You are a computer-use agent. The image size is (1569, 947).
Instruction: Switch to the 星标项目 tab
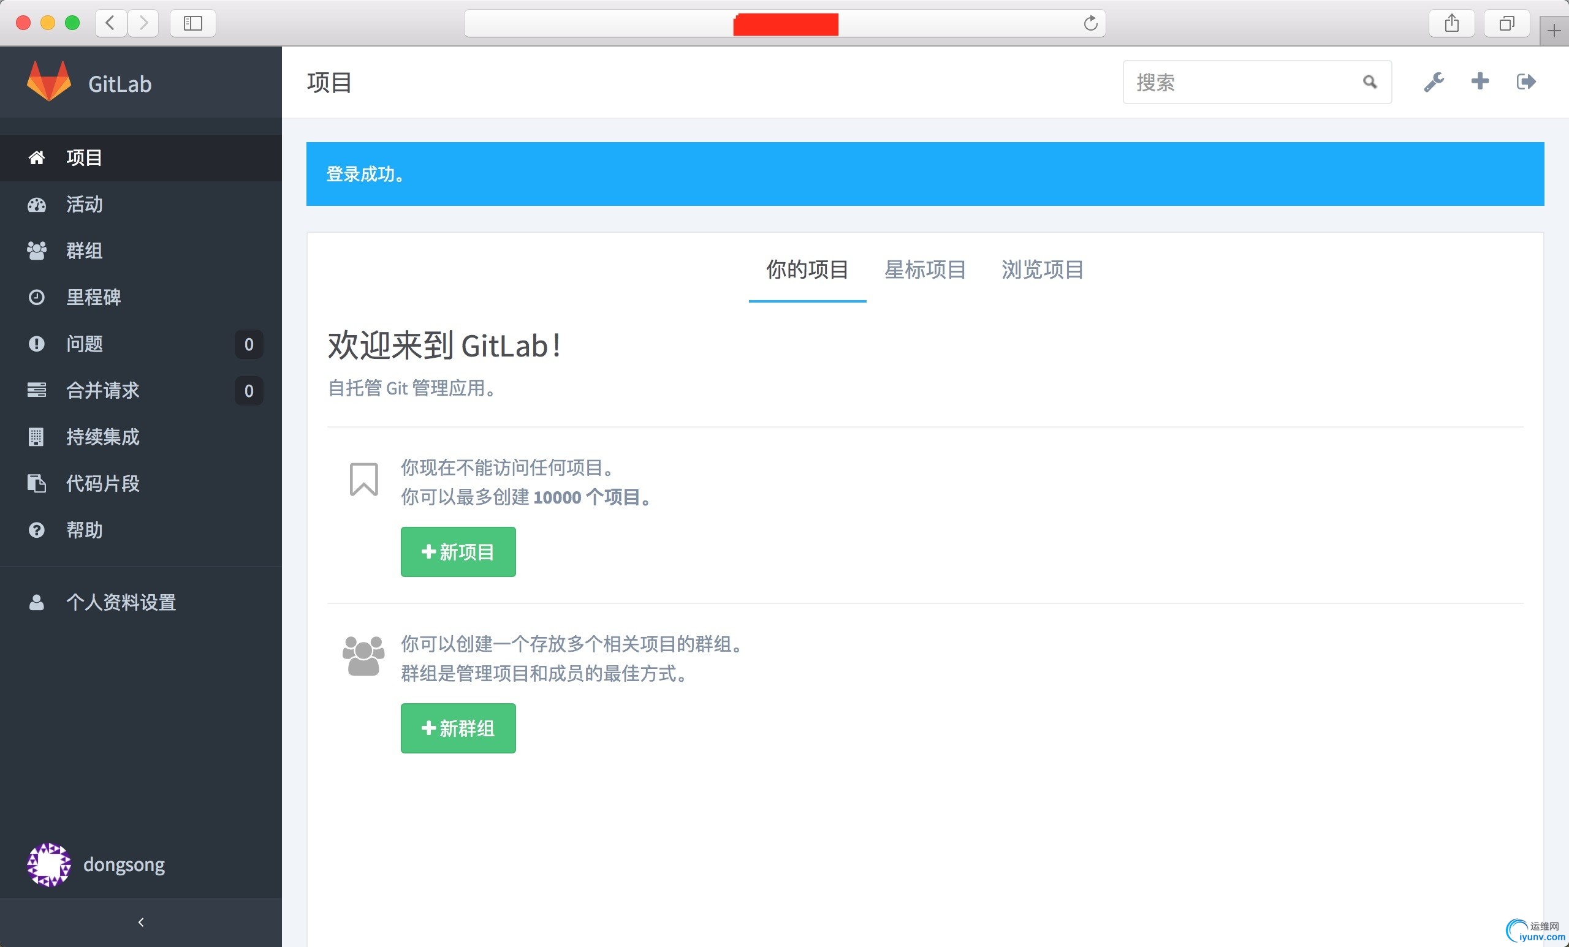pos(925,270)
